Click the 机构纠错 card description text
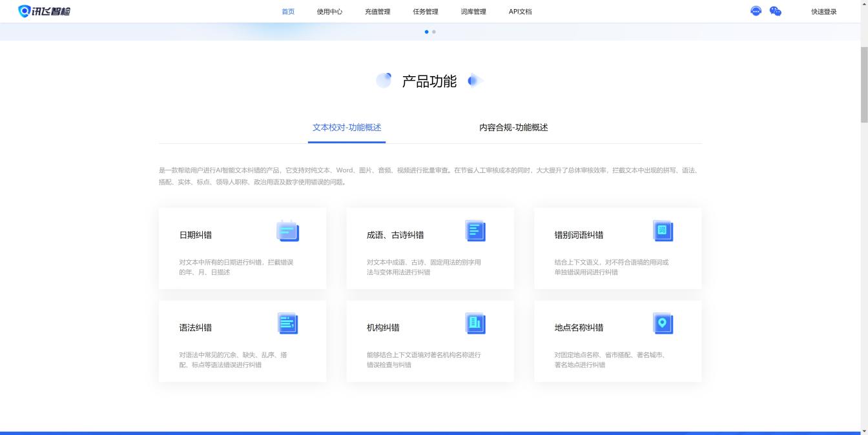Screen dimensions: 868x435 [424, 359]
